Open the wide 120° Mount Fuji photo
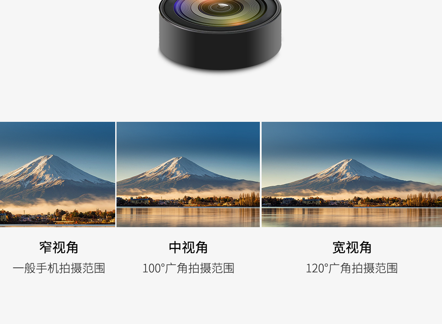The image size is (442, 324). pos(352,174)
